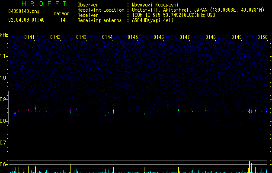Viewport: 272px width, 173px height.
Task: Click time marker 0141
Action: pyautogui.click(x=29, y=37)
